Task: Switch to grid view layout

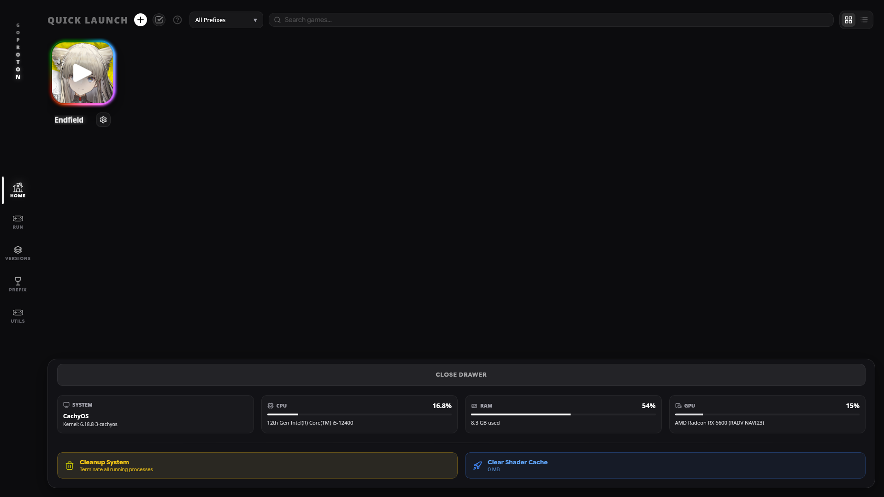Action: click(849, 20)
